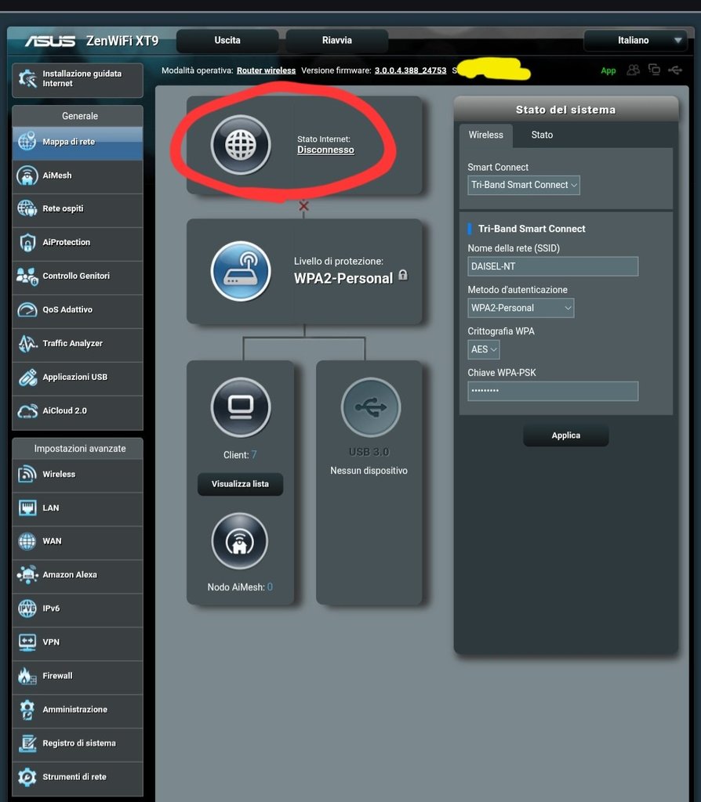Click the Internet globe status icon
Viewport: 701px width, 802px height.
coord(240,145)
